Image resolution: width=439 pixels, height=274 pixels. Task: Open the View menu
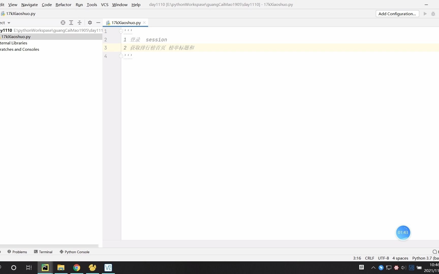tap(13, 5)
